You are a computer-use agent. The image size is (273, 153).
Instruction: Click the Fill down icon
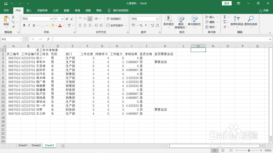(225, 22)
